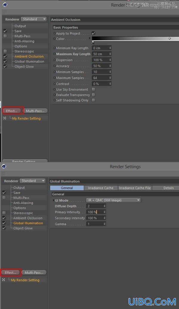Select My Render Setting in Ambient Occlusion window
179x309 pixels.
pos(27,118)
